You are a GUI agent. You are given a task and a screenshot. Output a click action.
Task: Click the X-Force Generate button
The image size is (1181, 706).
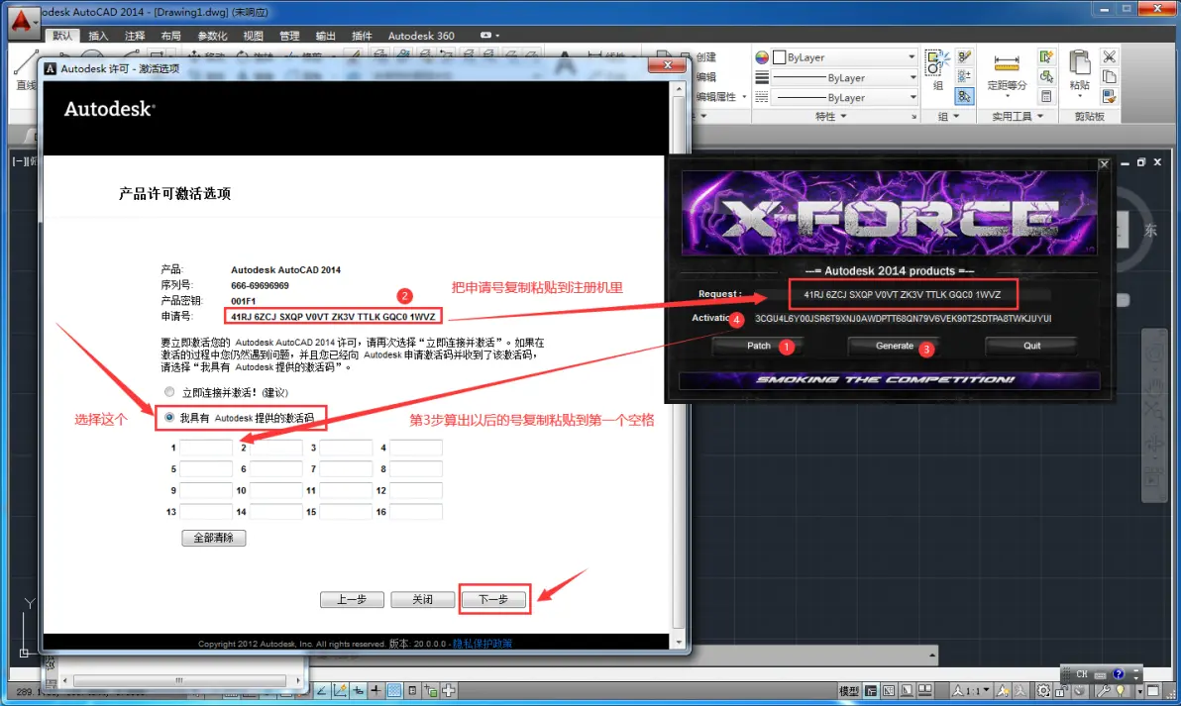[x=894, y=346]
